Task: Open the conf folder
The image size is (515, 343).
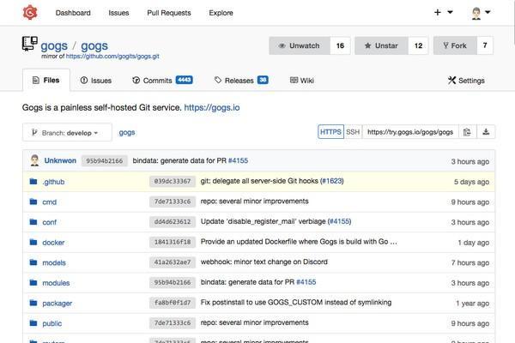Action: click(49, 223)
